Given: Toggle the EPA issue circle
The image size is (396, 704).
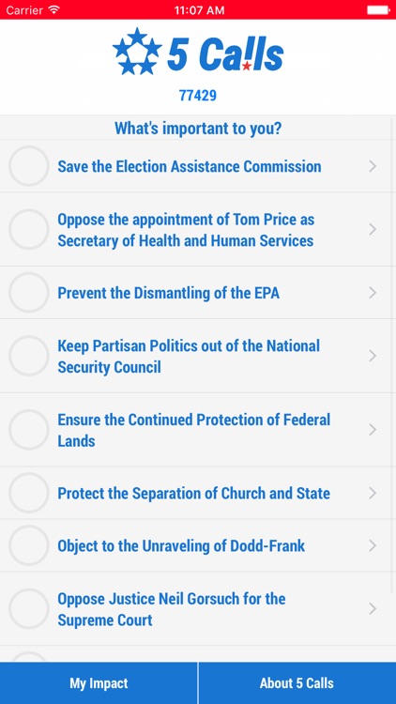Looking at the screenshot, I should 29,293.
